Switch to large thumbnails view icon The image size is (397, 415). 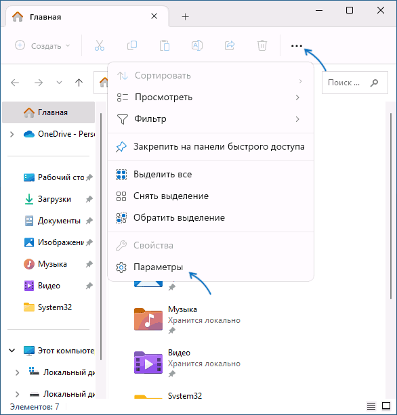pos(386,406)
